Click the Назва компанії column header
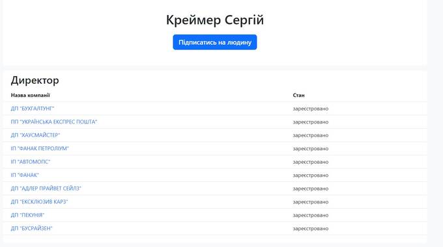Screen dimensions: 443x247 30,96
